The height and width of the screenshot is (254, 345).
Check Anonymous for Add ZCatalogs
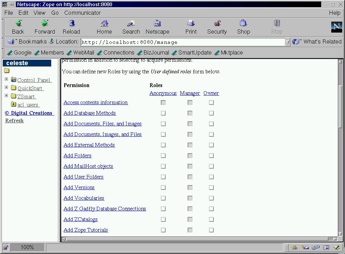[163, 219]
